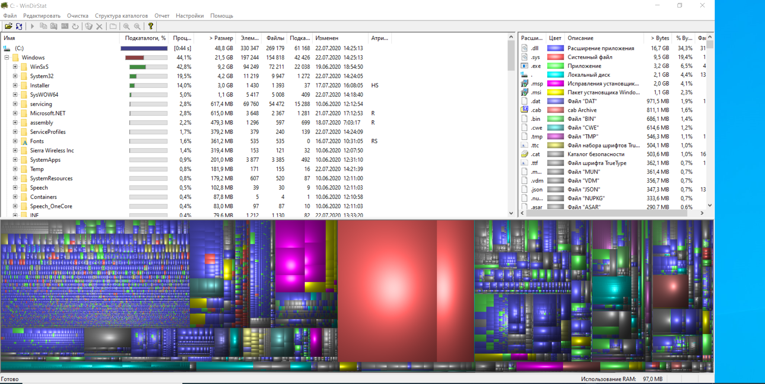Image resolution: width=765 pixels, height=384 pixels.
Task: Expand the Temp folder node
Action: click(15, 169)
